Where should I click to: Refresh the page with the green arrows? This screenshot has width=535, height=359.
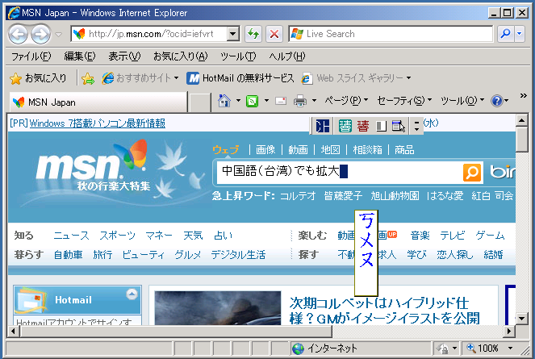point(253,34)
